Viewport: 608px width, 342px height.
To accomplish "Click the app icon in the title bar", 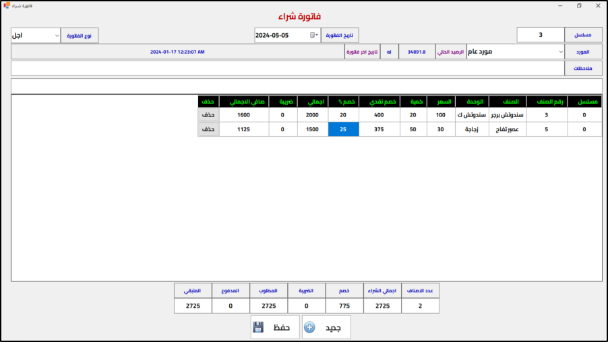I will pos(6,5).
